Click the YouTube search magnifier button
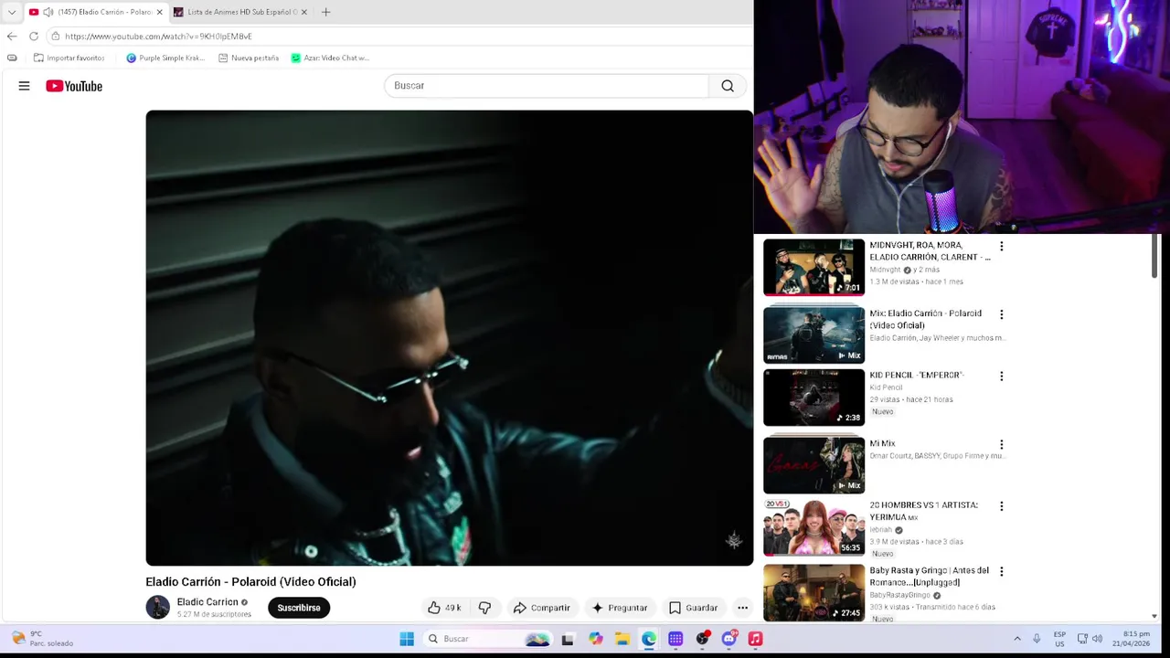Screen dimensions: 1170x658 pyautogui.click(x=728, y=86)
